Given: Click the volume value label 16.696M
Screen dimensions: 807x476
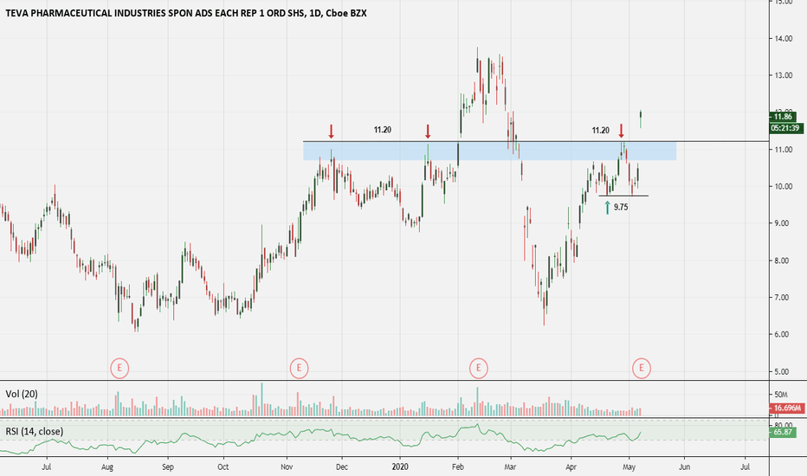Looking at the screenshot, I should point(787,408).
